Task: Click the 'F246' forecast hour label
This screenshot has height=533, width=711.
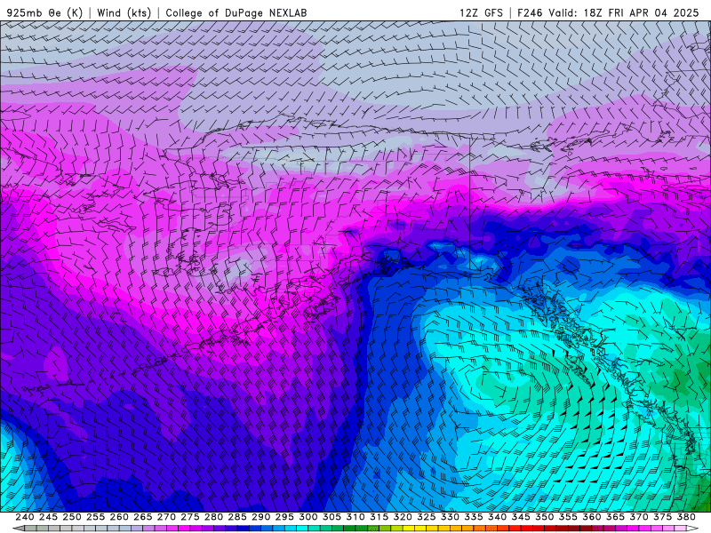Action: pos(530,12)
